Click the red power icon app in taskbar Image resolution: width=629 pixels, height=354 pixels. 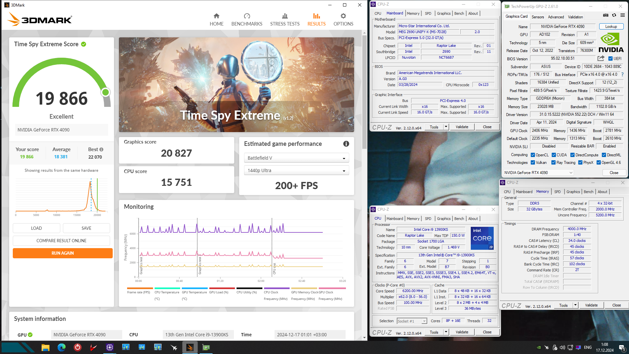[x=78, y=347]
